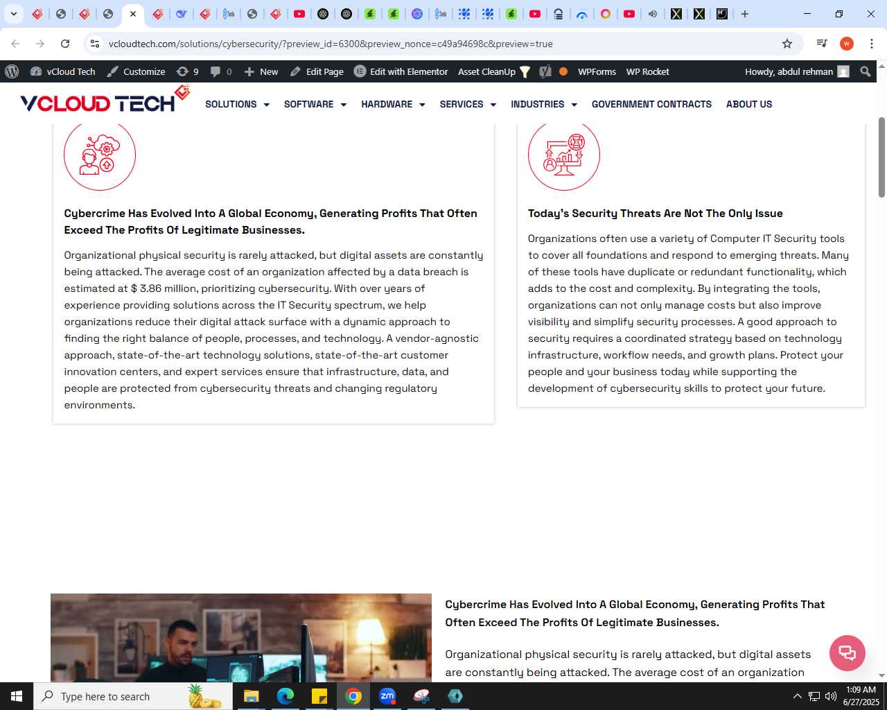This screenshot has width=887, height=710.
Task: Click the admin bar search magnifier
Action: [865, 71]
